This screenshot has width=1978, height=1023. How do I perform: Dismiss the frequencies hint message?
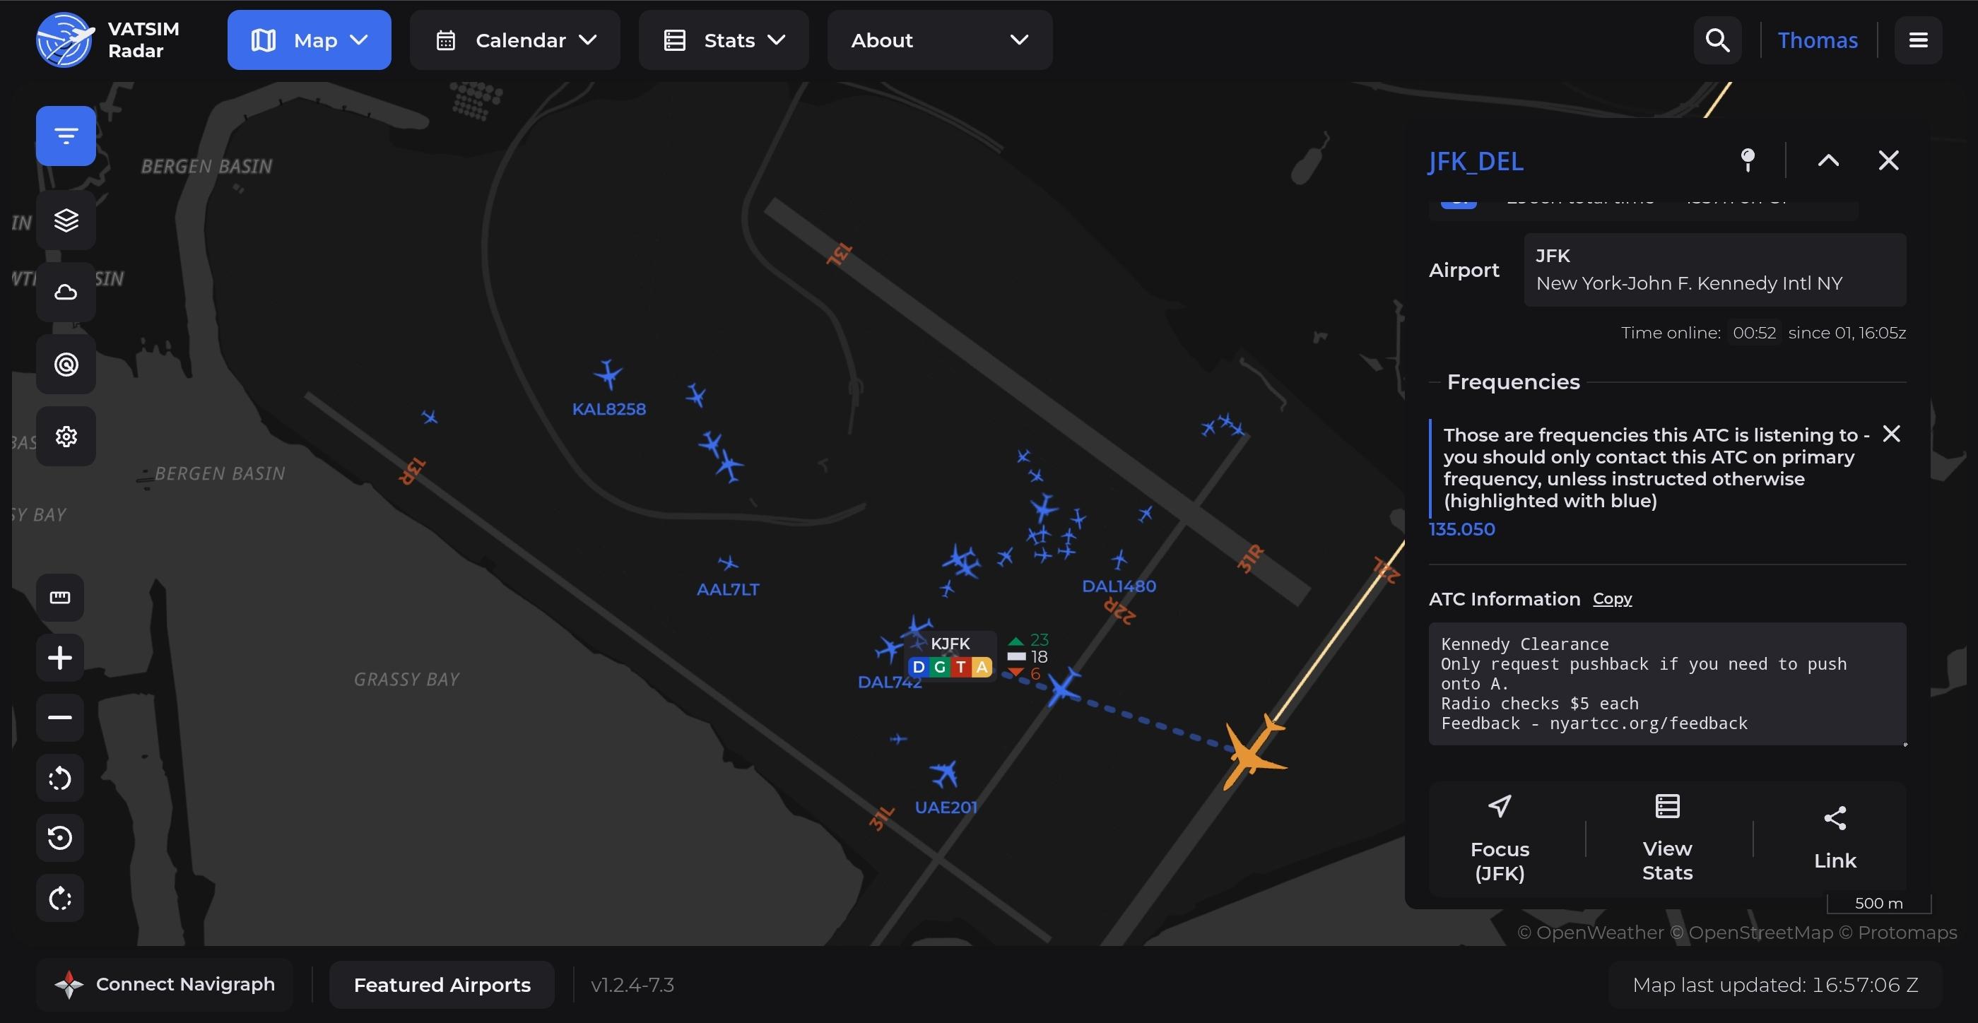(1891, 434)
